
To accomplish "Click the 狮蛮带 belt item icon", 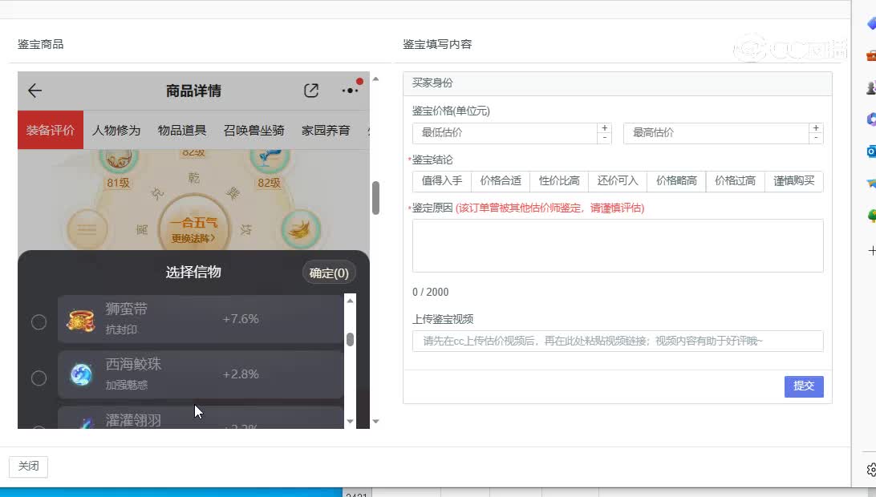I will point(81,320).
